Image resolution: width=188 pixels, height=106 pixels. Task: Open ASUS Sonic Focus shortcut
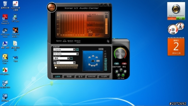tap(5, 33)
